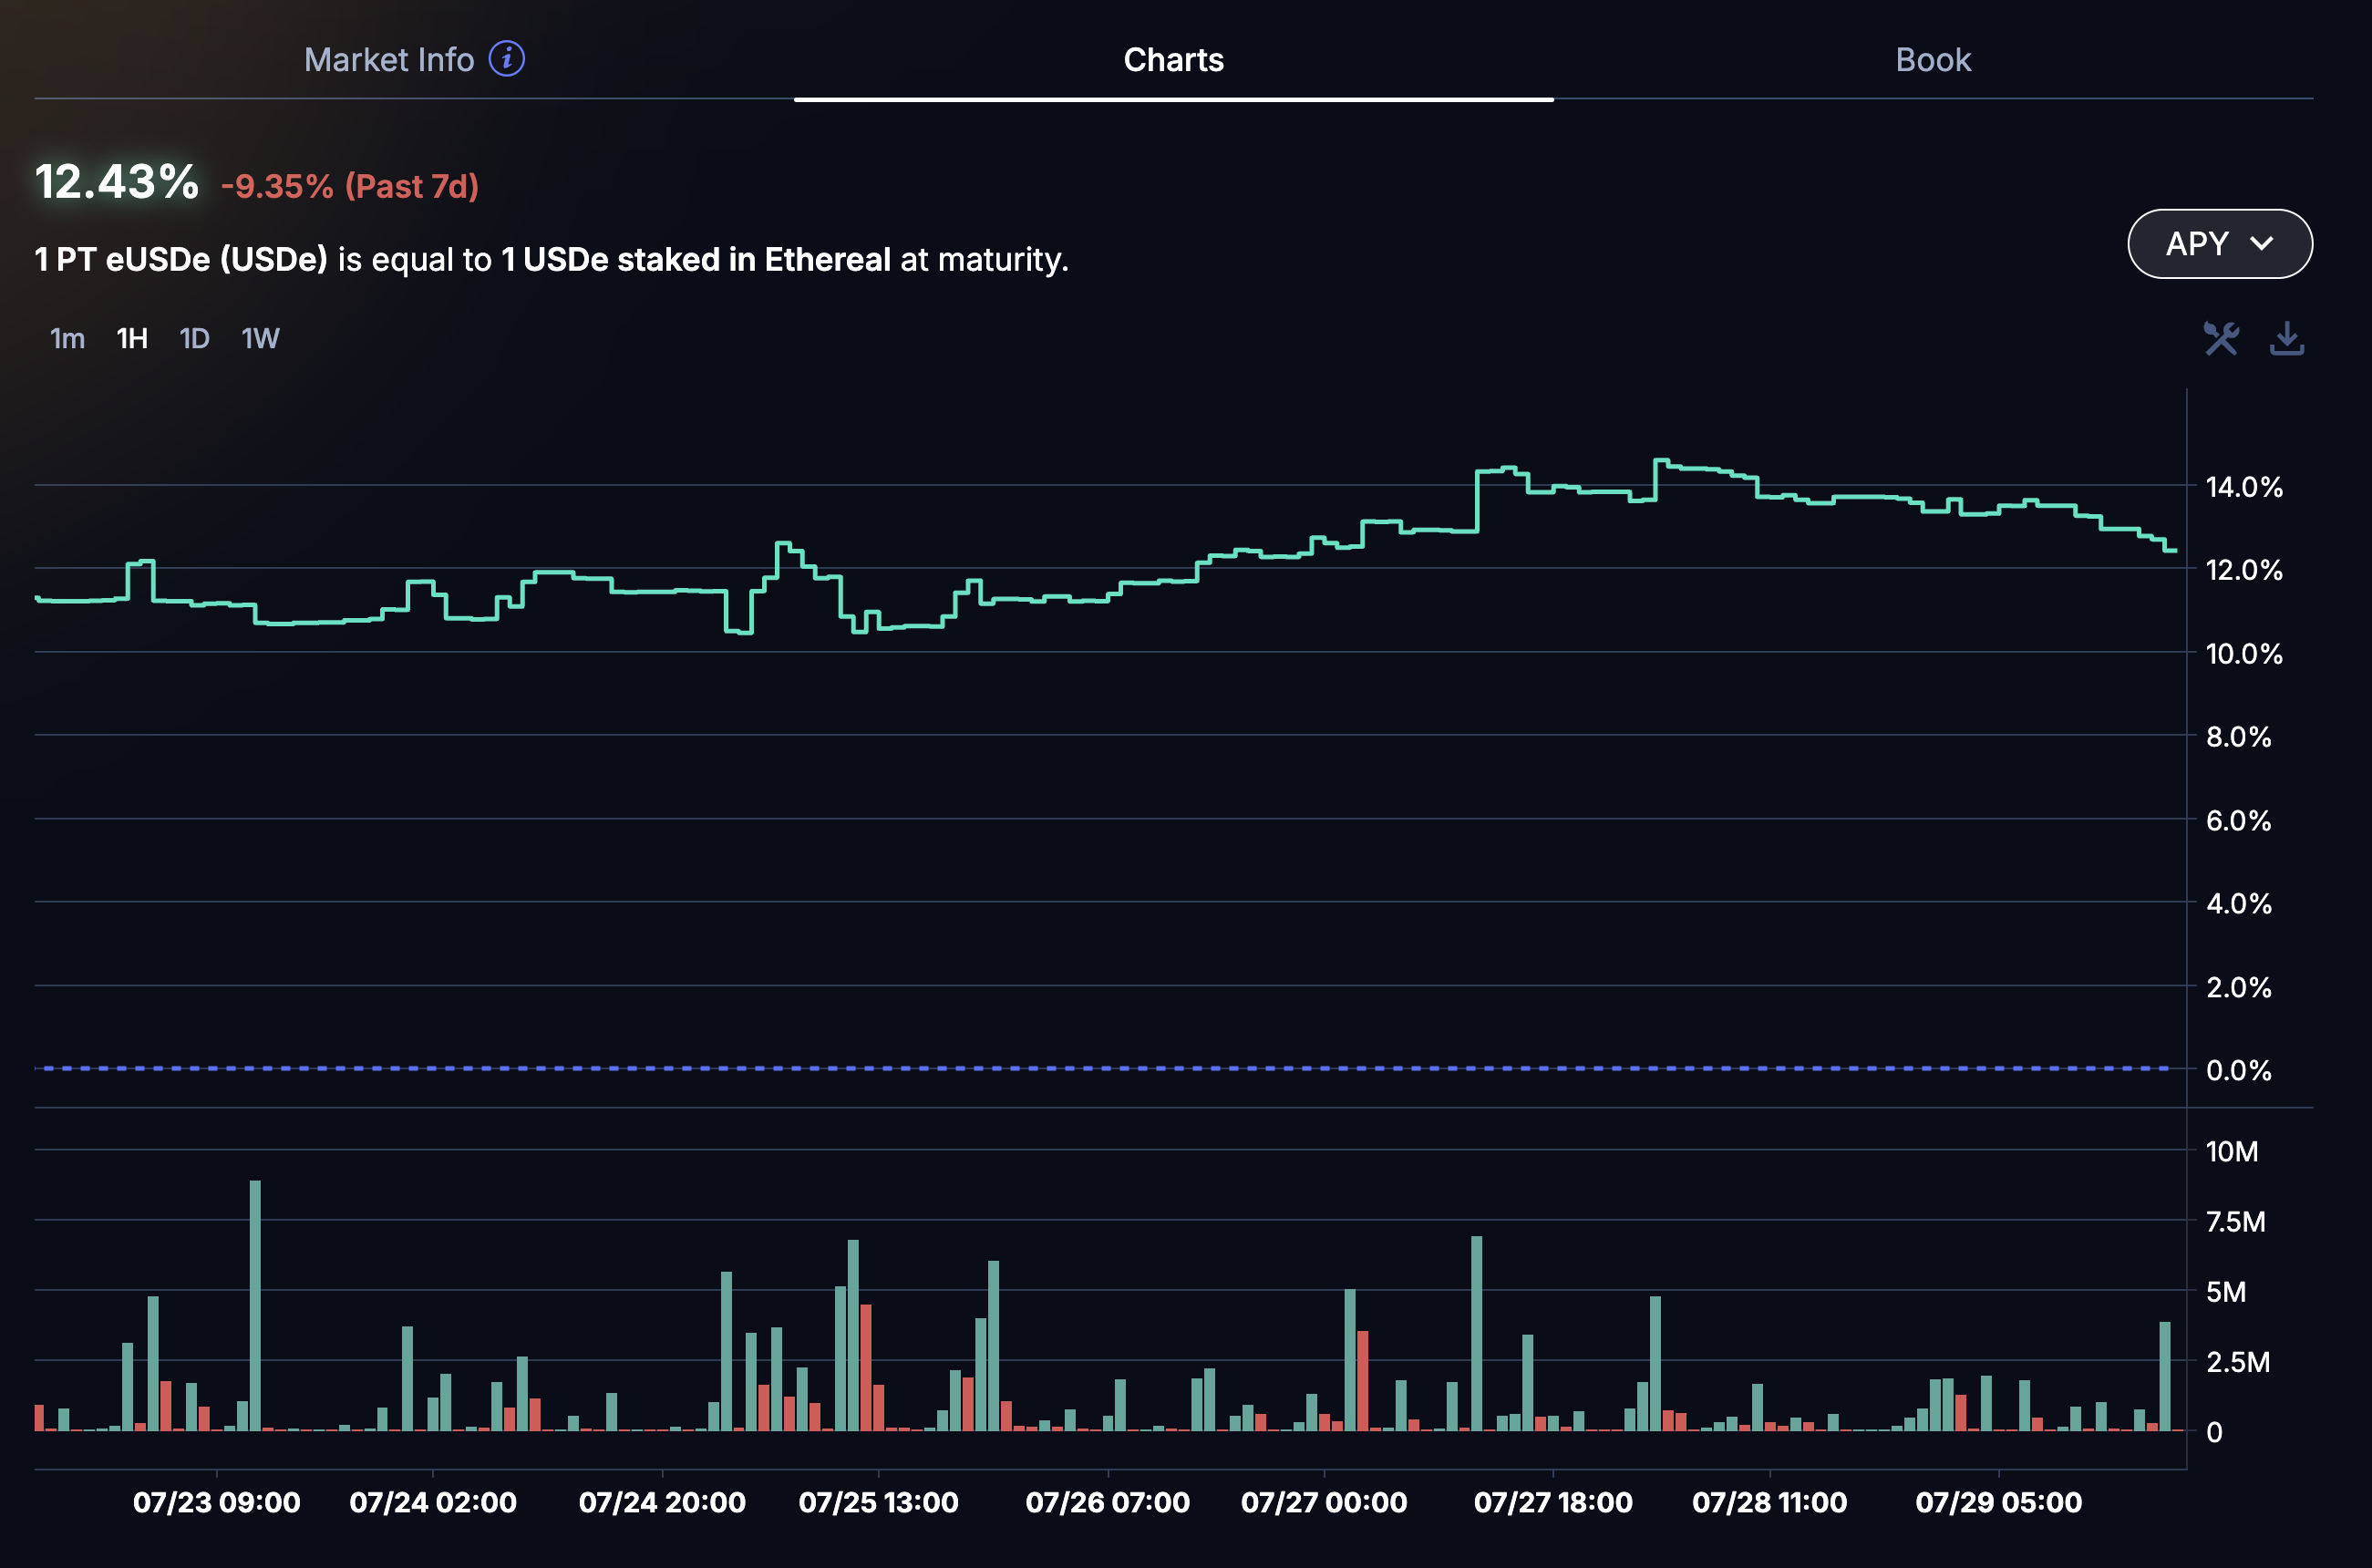Image resolution: width=2372 pixels, height=1568 pixels.
Task: Switch to the Market Info tab
Action: click(389, 60)
